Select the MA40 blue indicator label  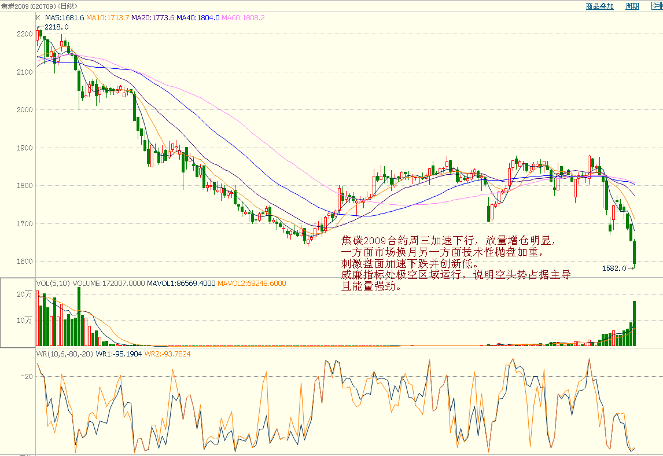pos(198,18)
